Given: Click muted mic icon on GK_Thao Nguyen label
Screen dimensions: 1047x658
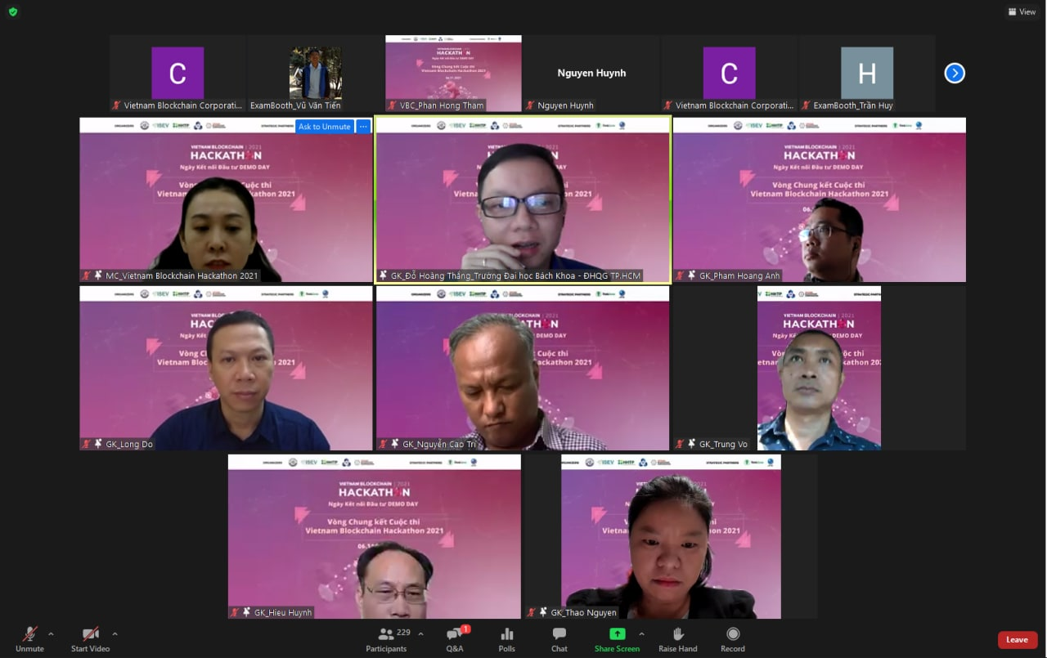Looking at the screenshot, I should [532, 613].
